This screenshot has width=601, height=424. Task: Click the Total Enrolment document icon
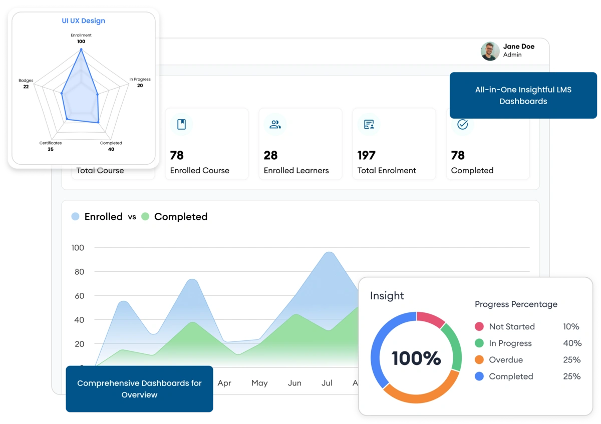point(369,125)
